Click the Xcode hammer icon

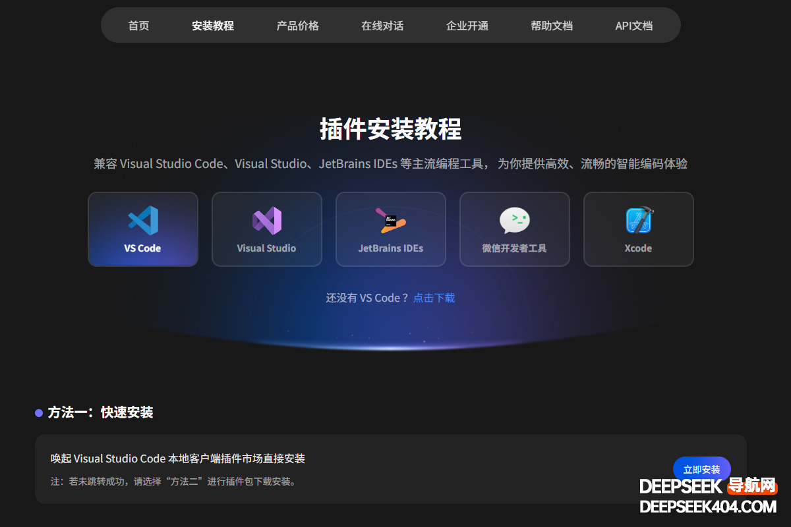pyautogui.click(x=639, y=221)
